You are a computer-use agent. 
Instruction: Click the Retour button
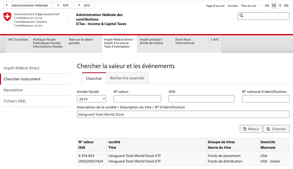click(x=251, y=129)
